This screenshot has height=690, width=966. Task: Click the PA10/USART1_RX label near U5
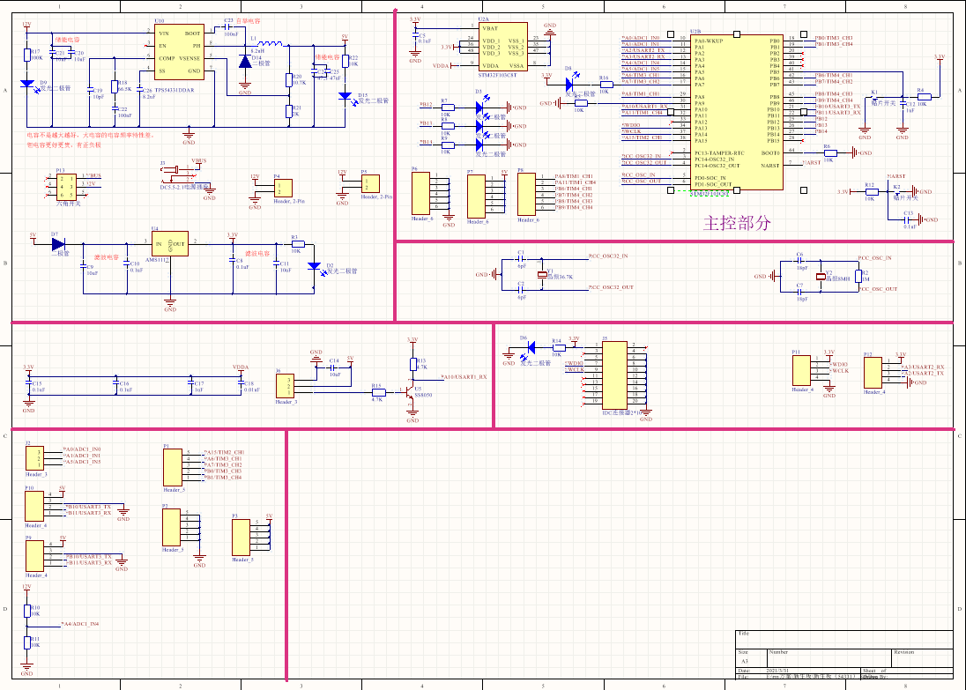tap(464, 377)
